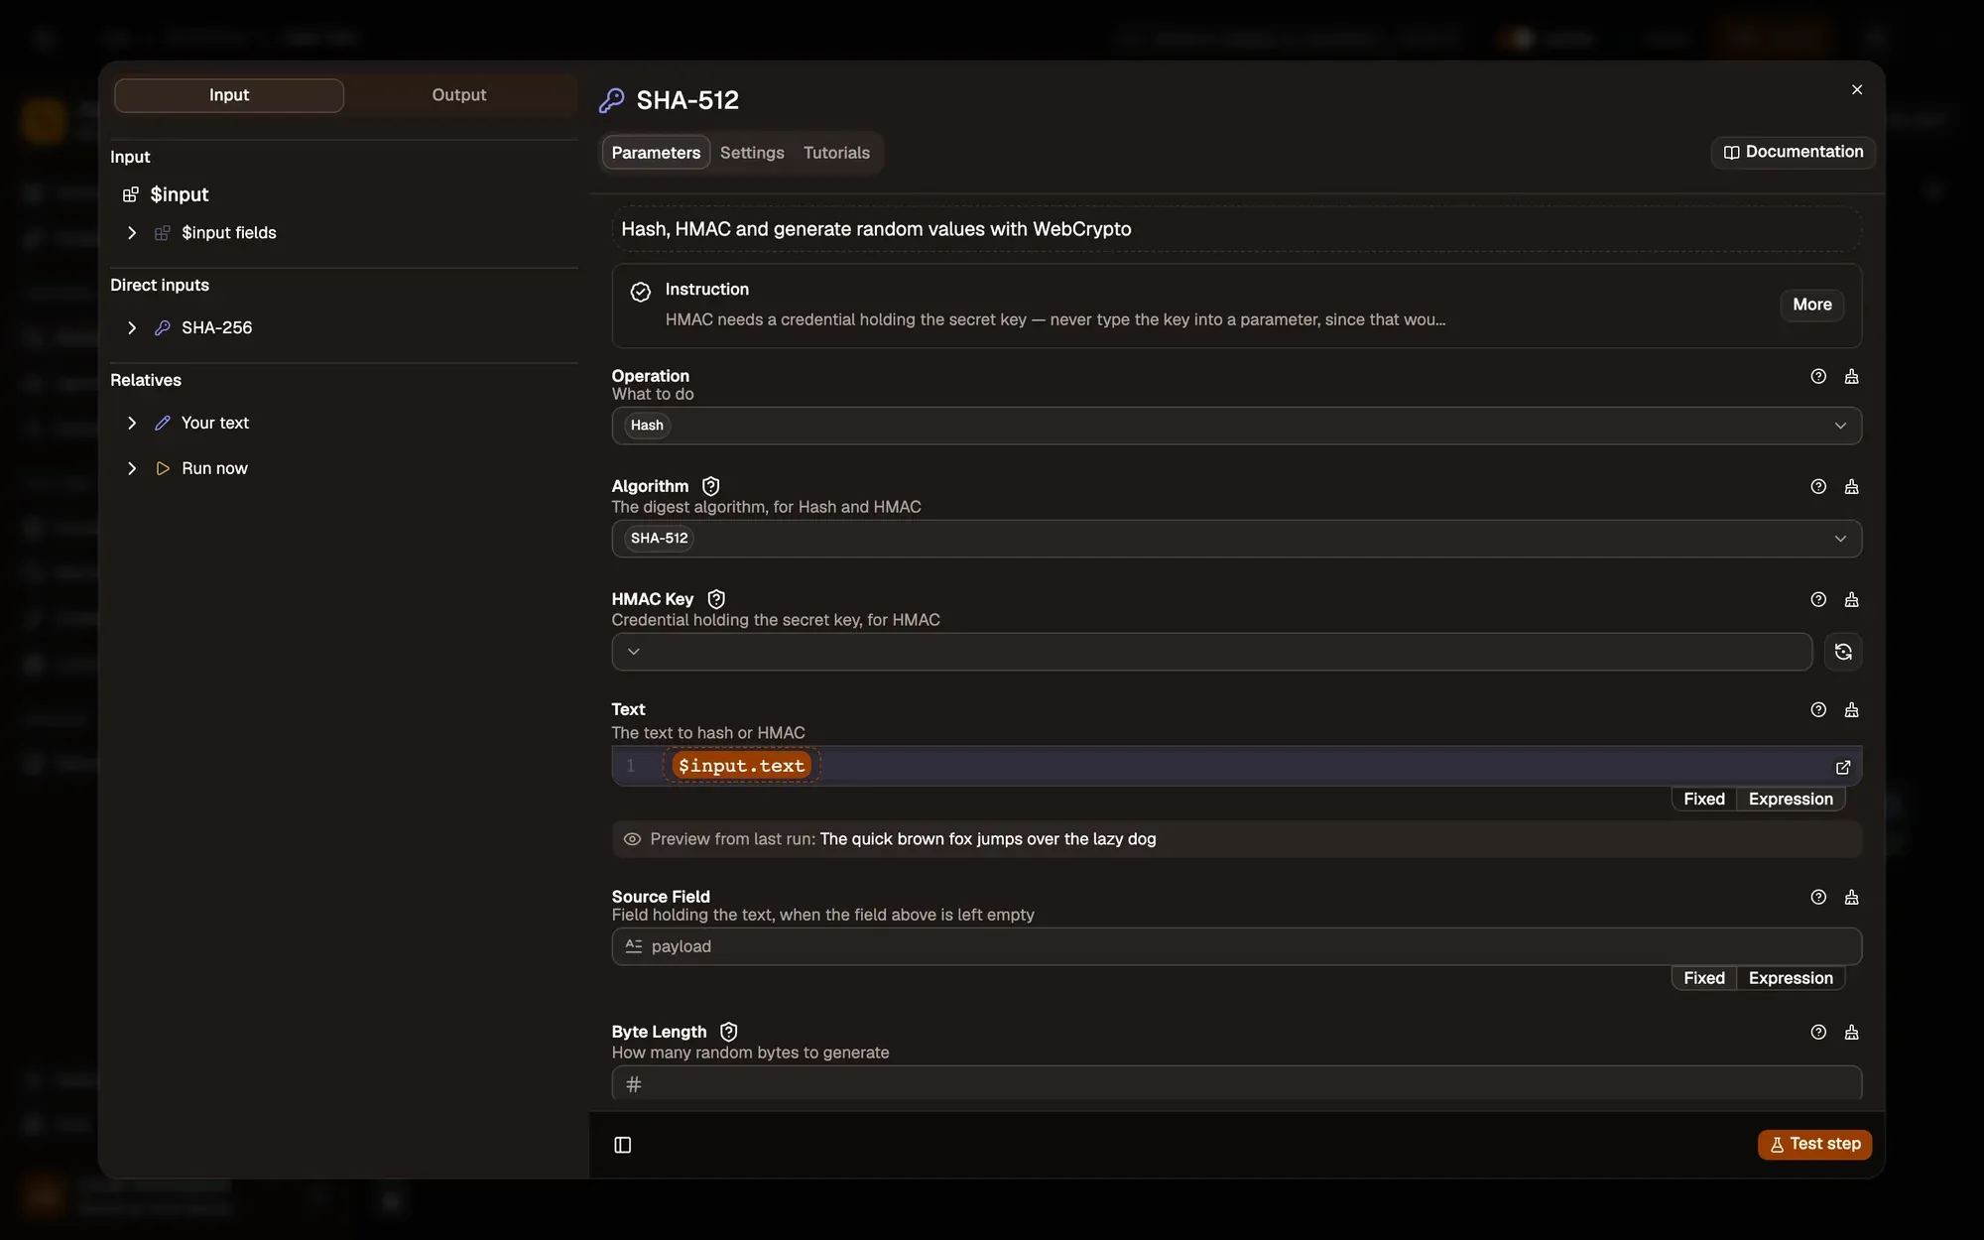The width and height of the screenshot is (1984, 1240).
Task: Open the Operation dropdown showing Hash
Action: (x=1236, y=426)
